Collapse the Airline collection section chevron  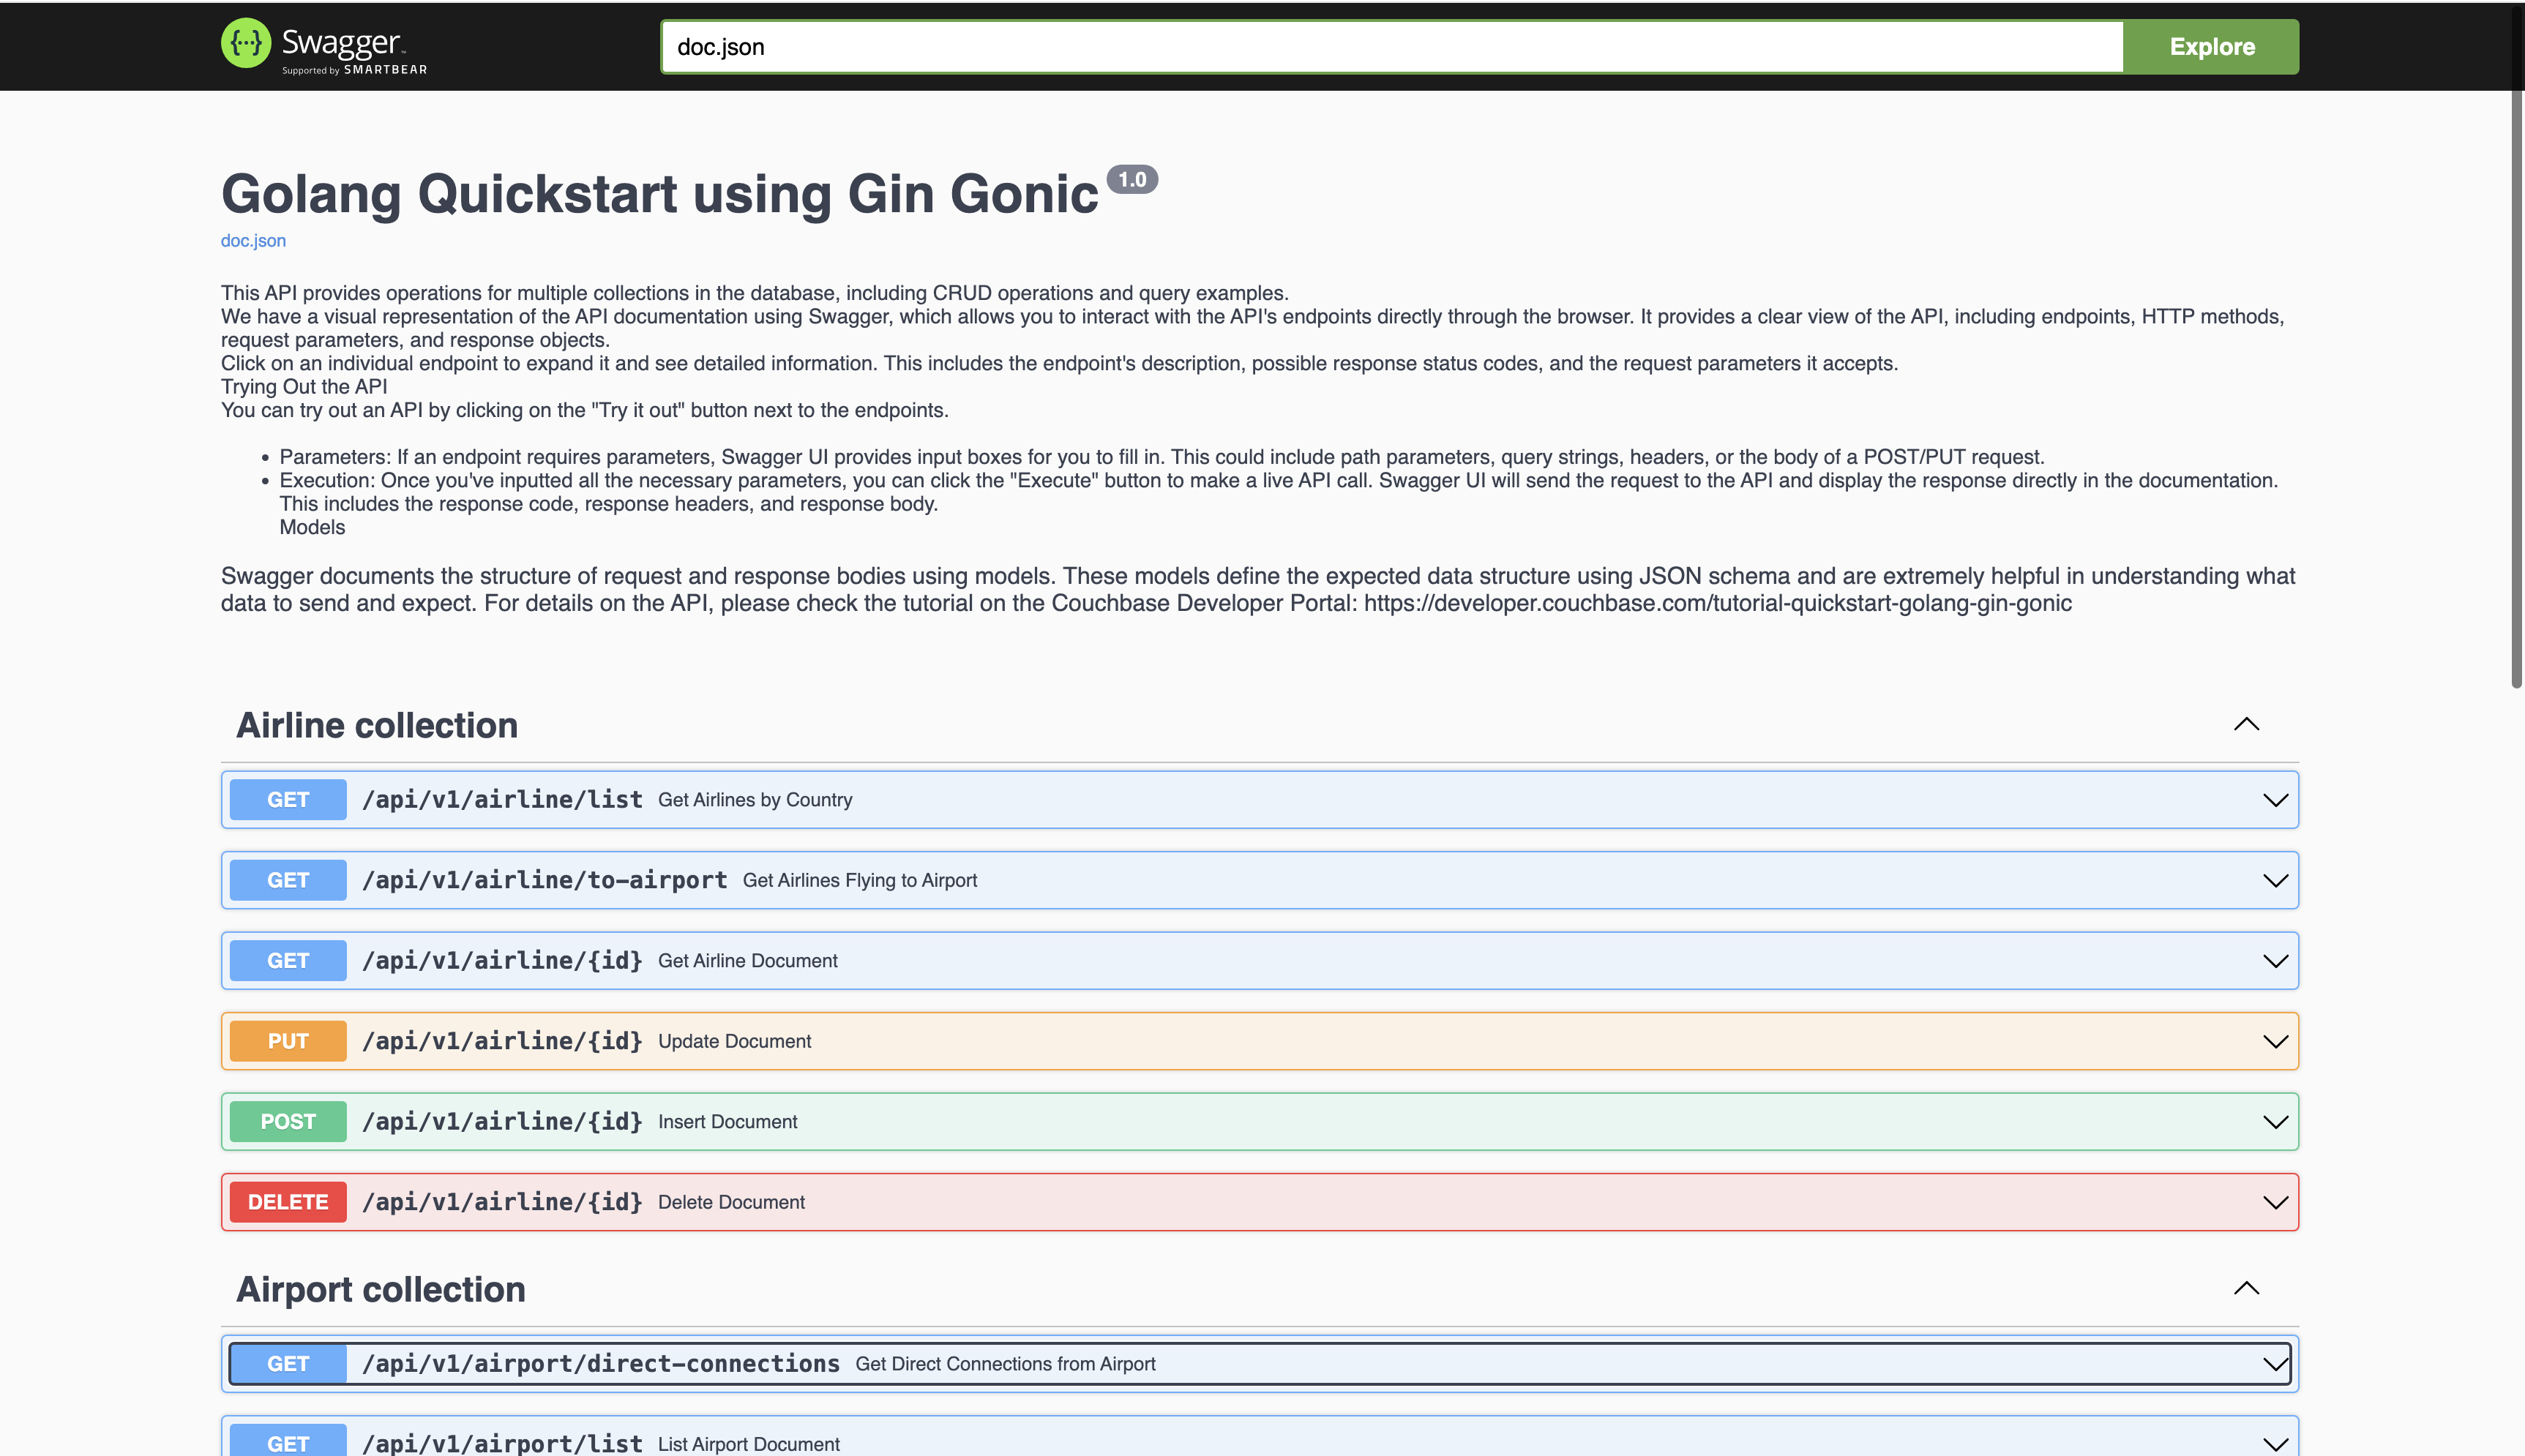(x=2246, y=725)
